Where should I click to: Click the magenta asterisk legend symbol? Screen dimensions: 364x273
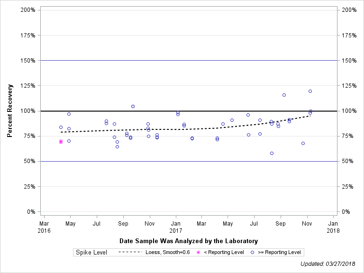198,252
